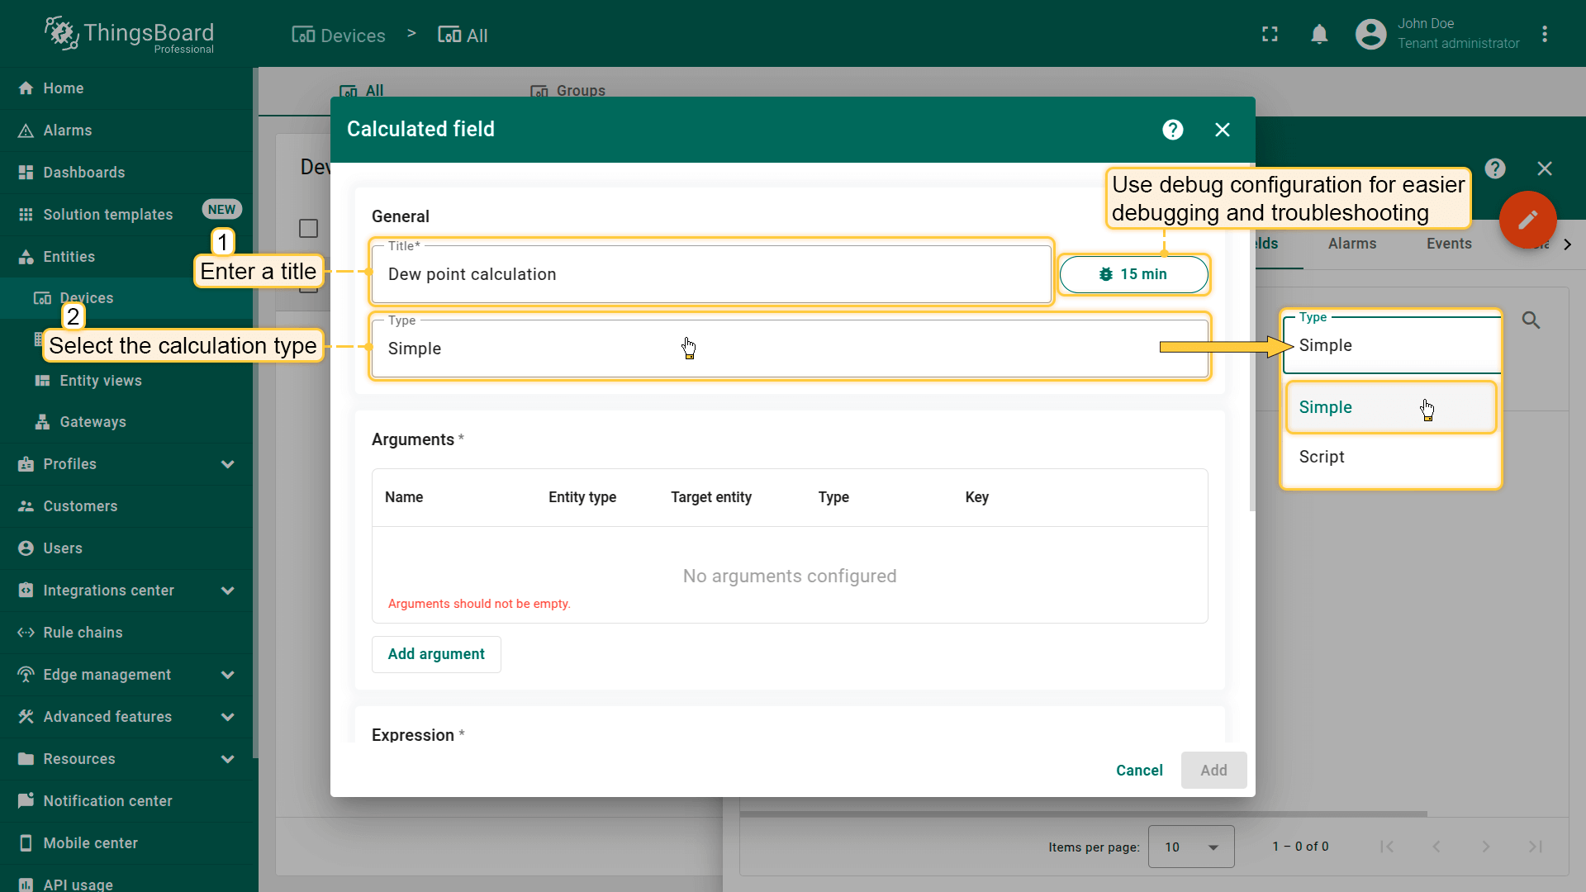Screen dimensions: 1586x892
Task: Click the Title input field
Action: click(710, 274)
